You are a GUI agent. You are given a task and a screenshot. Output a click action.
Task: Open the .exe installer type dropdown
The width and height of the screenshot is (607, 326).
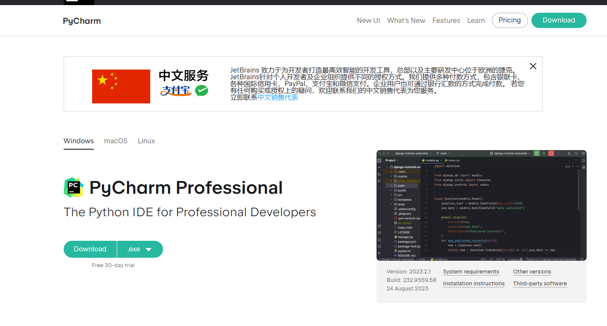tap(140, 249)
